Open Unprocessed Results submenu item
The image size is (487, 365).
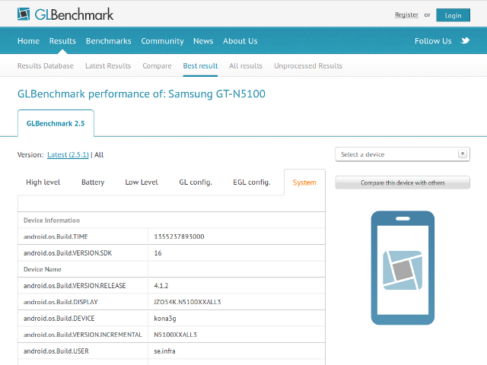[308, 66]
